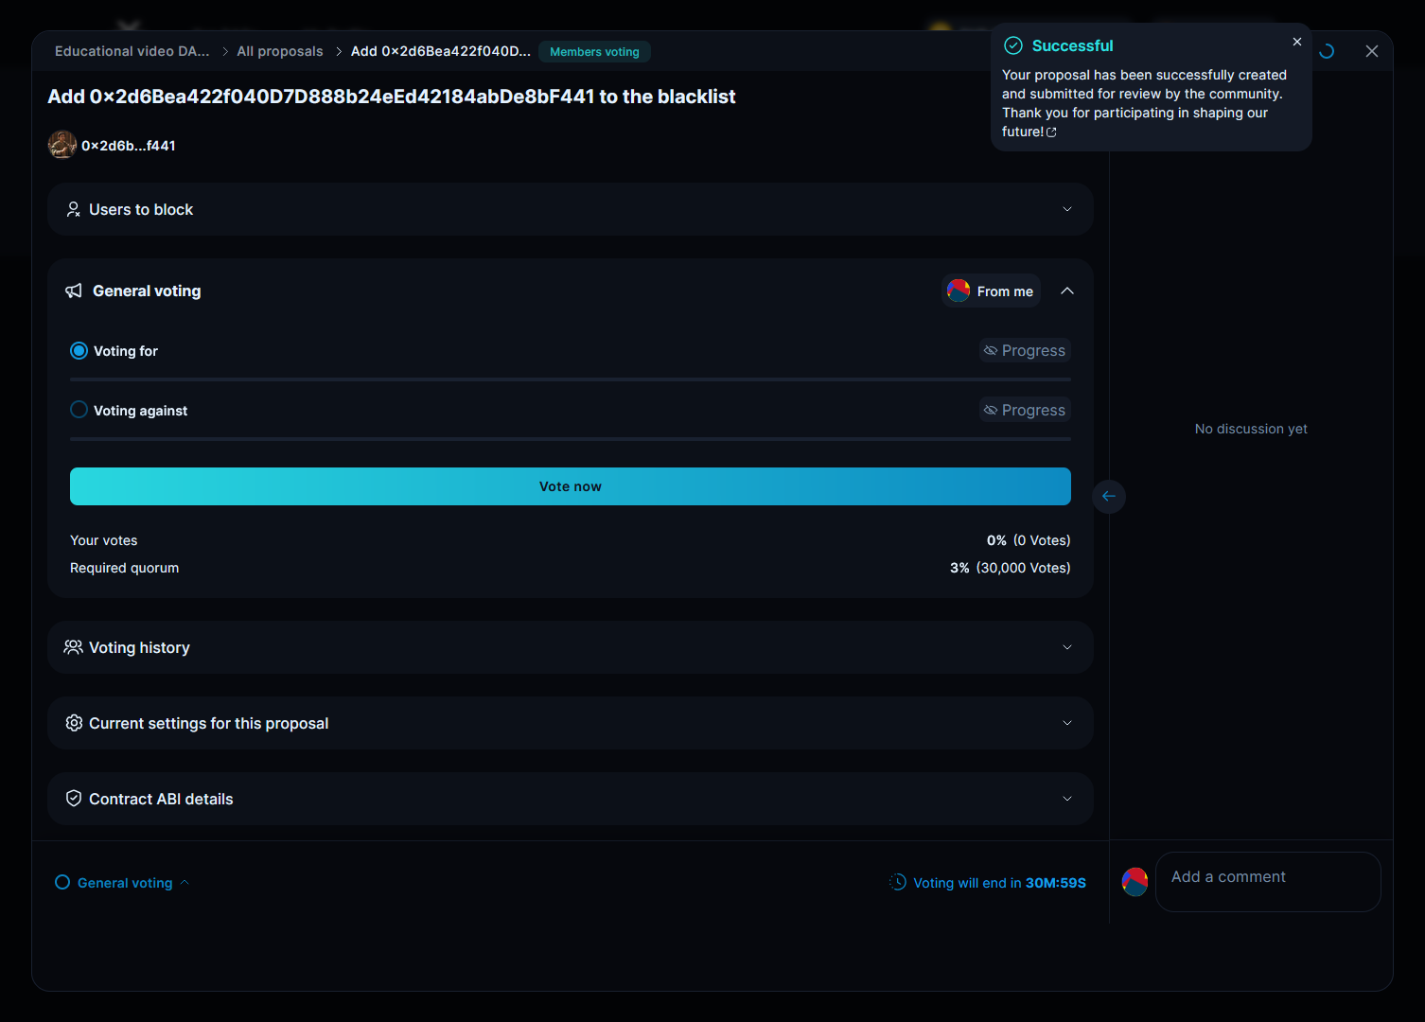
Task: Expand the Users to block section
Action: 1066,209
